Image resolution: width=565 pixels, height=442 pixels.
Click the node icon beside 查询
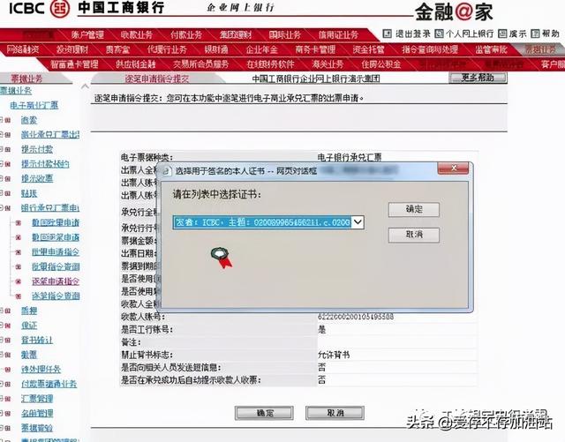[8, 120]
